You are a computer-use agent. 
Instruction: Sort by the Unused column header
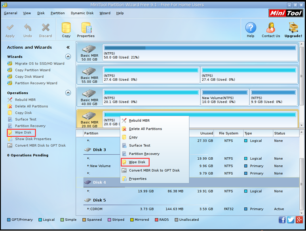201,133
